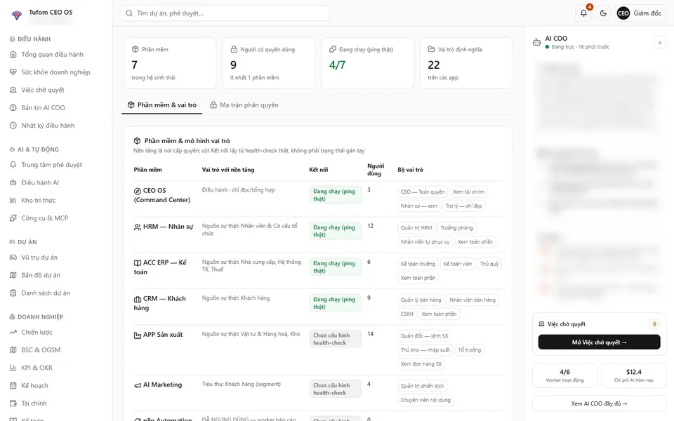Image resolution: width=674 pixels, height=421 pixels.
Task: Click the Mở Việc chờ quyết button
Action: tap(599, 342)
